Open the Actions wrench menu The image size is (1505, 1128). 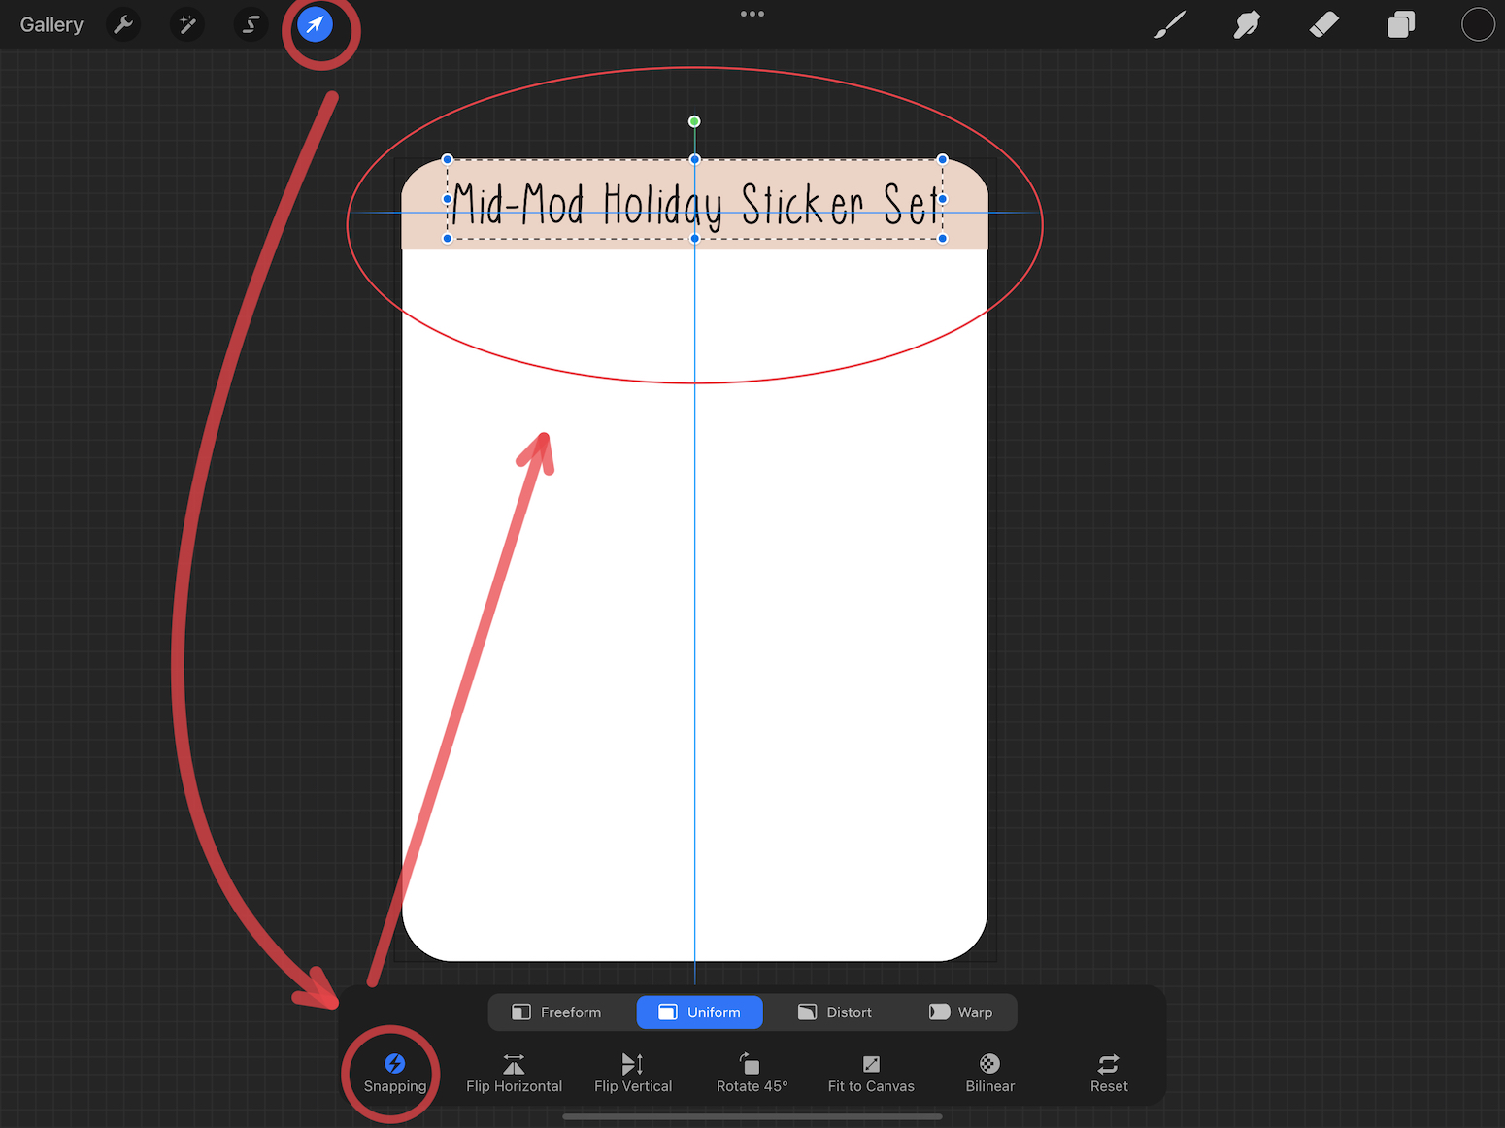[x=123, y=24]
